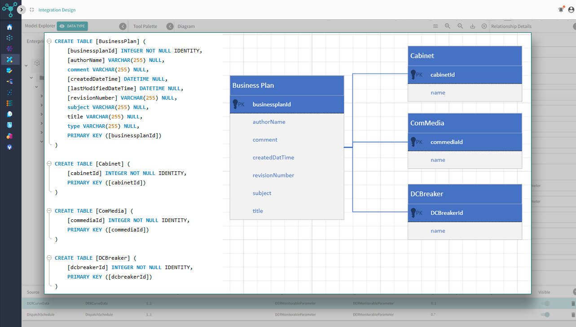Image resolution: width=576 pixels, height=327 pixels.
Task: Collapse the CREATE TABLE BusinessPlan code block
Action: coord(49,41)
